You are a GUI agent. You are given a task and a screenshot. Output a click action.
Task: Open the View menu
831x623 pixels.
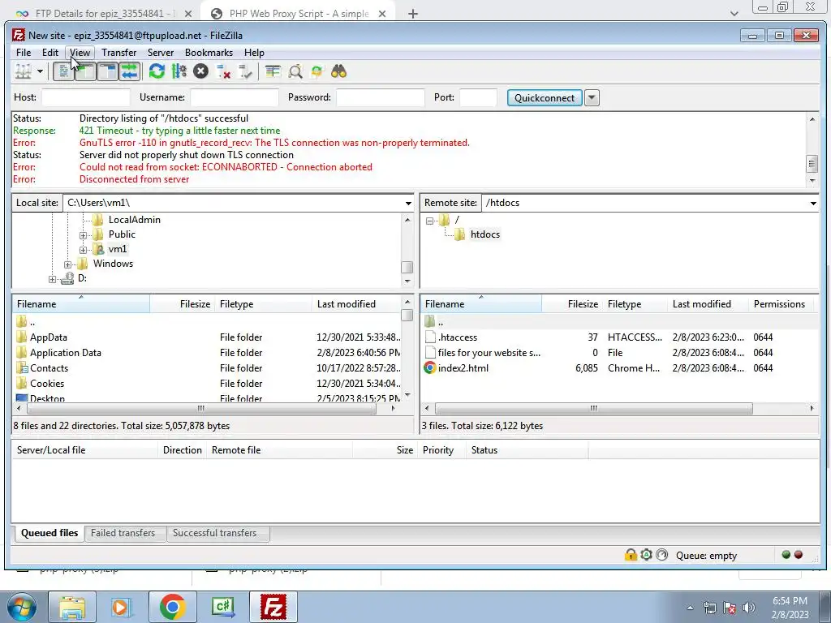[80, 53]
